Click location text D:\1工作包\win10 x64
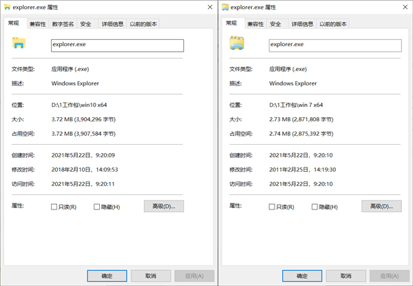This screenshot has width=413, height=286. click(79, 105)
